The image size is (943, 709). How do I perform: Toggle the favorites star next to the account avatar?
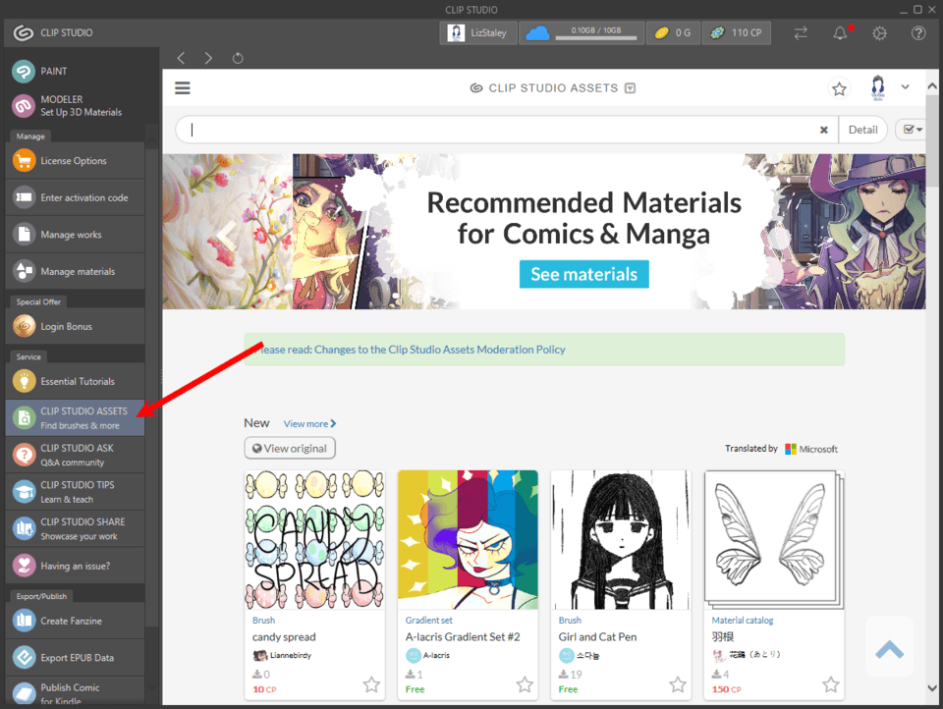click(x=839, y=88)
